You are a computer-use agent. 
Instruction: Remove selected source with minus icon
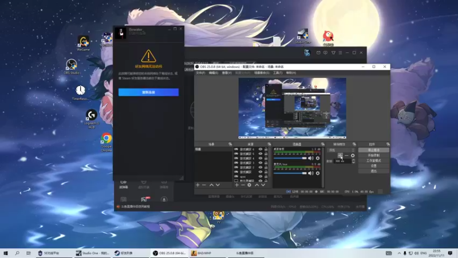coord(243,185)
